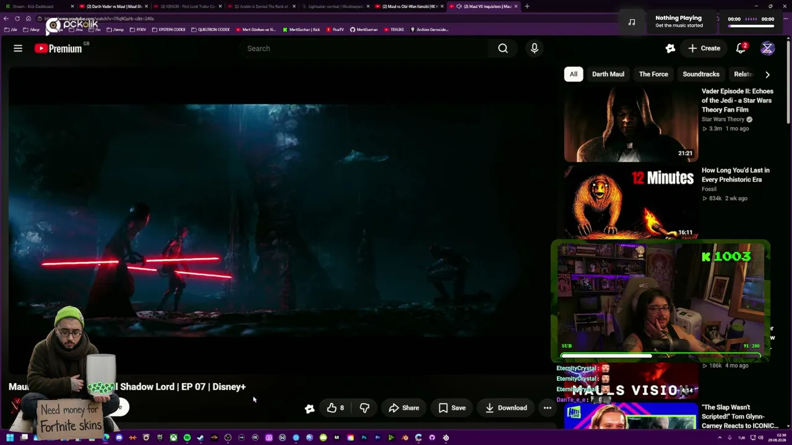Open the Windows Start menu
The width and height of the screenshot is (792, 445).
(x=10, y=438)
